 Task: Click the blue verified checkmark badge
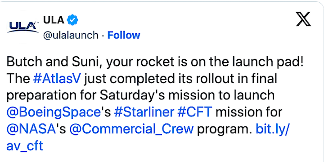[72, 20]
